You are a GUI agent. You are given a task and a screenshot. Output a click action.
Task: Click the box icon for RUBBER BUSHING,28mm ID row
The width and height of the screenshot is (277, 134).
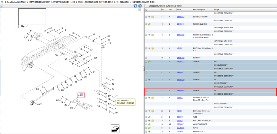pyautogui.click(x=152, y=35)
